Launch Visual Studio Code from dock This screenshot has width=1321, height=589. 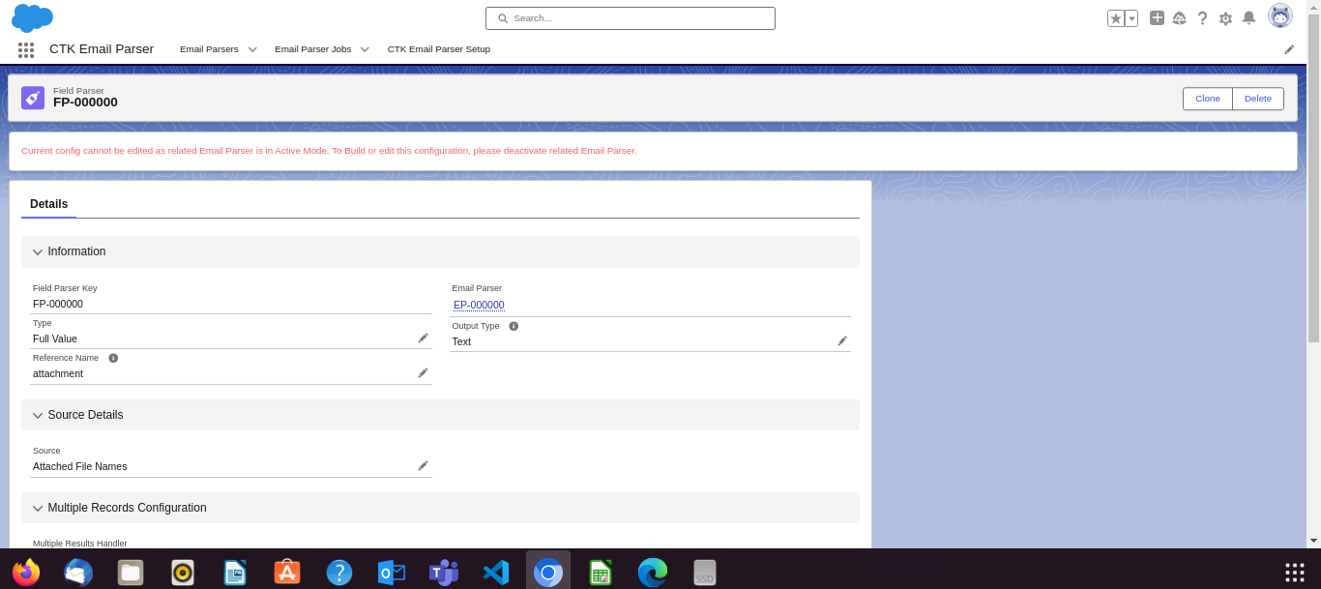pos(496,573)
